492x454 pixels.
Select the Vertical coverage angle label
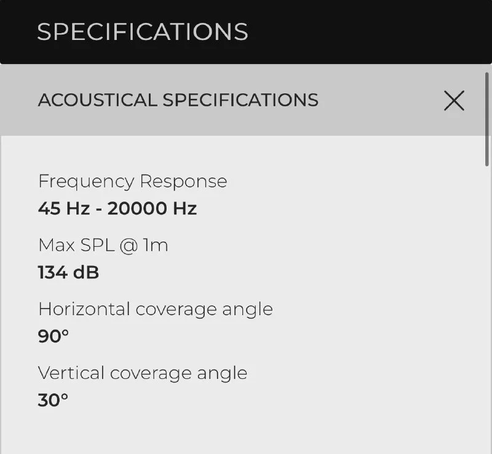[x=143, y=373]
